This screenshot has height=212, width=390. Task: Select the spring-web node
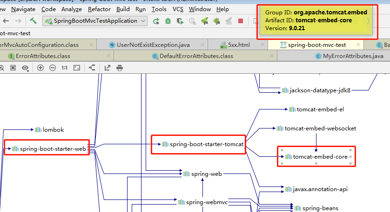(x=202, y=174)
